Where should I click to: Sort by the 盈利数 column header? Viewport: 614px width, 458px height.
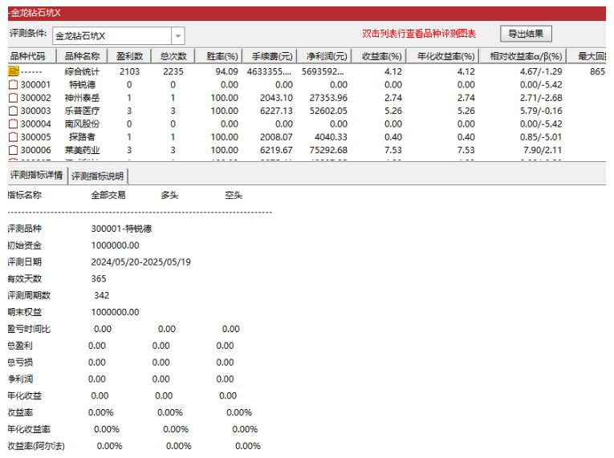[x=129, y=56]
